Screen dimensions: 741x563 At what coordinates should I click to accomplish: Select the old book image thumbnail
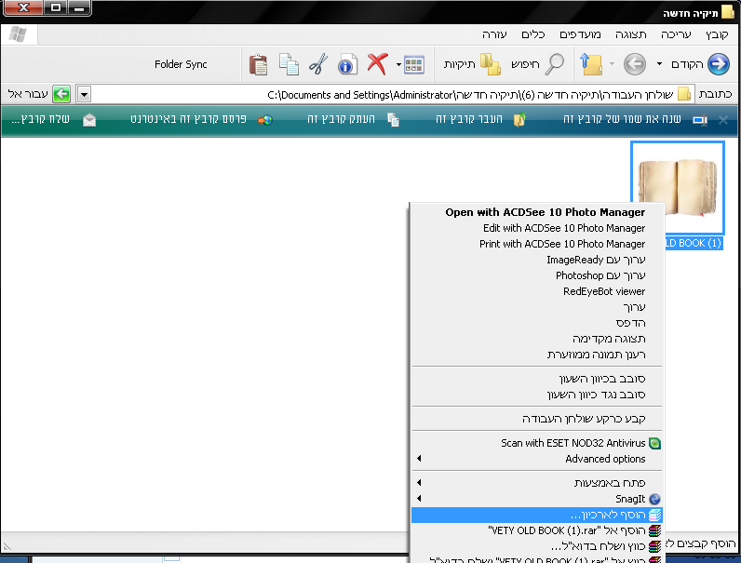pos(677,187)
